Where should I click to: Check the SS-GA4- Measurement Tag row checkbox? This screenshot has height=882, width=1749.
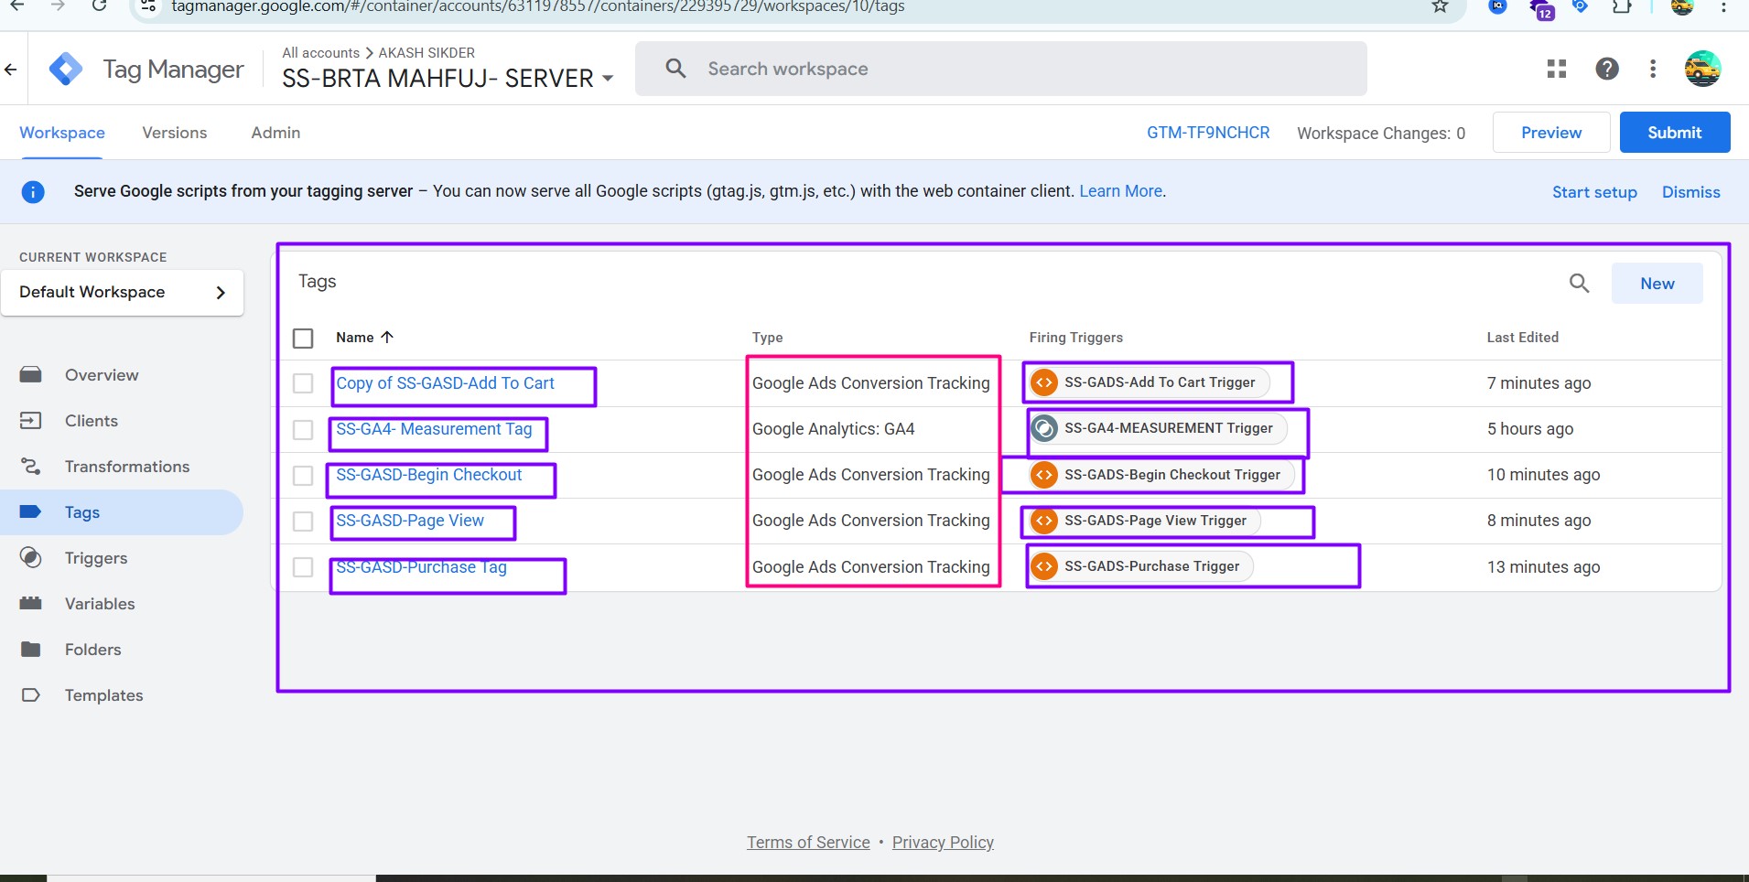303,430
